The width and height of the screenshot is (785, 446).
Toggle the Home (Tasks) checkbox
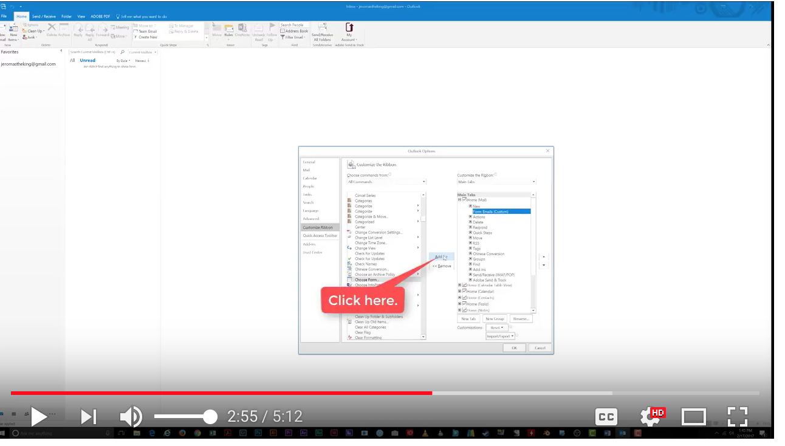coord(464,304)
